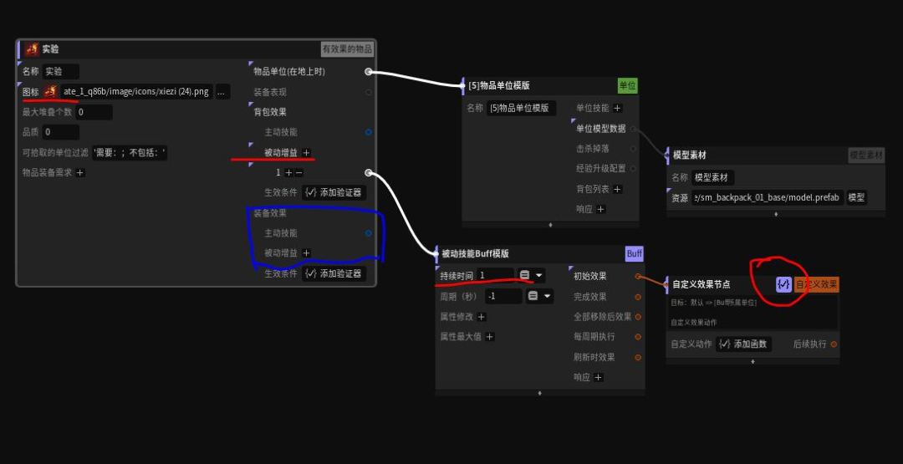Click 添加验证器 under 背包效果
The width and height of the screenshot is (903, 464).
334,192
